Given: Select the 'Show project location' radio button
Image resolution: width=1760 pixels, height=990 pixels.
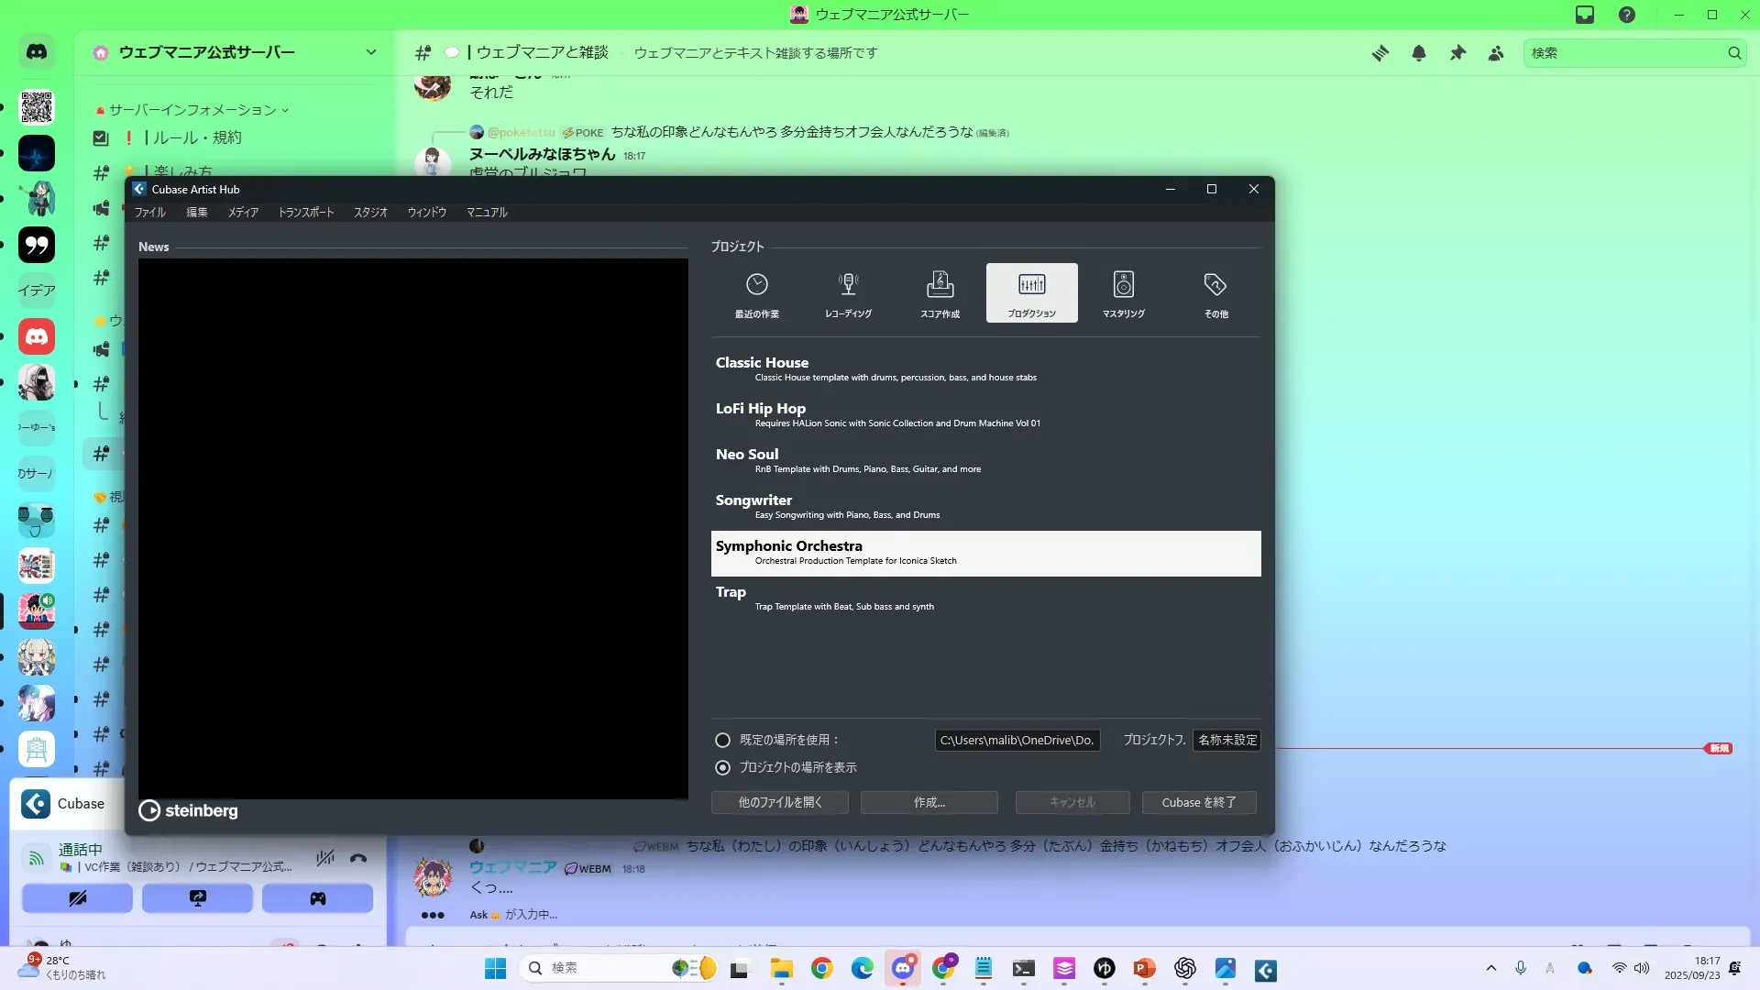Looking at the screenshot, I should coord(723,767).
